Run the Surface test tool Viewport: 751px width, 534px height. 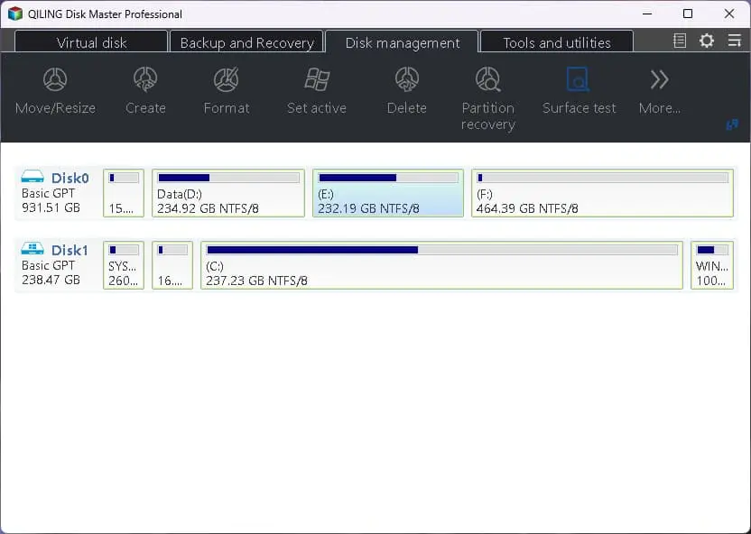point(579,91)
